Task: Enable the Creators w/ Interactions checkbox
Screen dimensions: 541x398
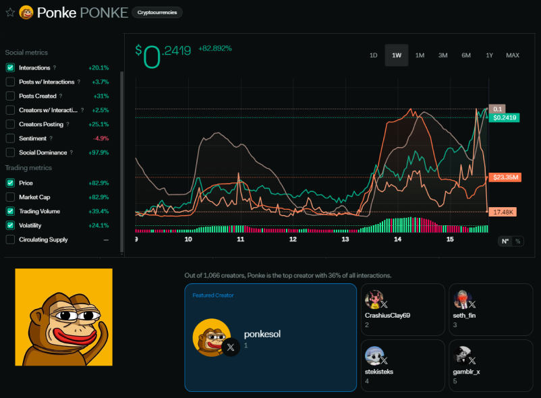Action: pyautogui.click(x=10, y=110)
